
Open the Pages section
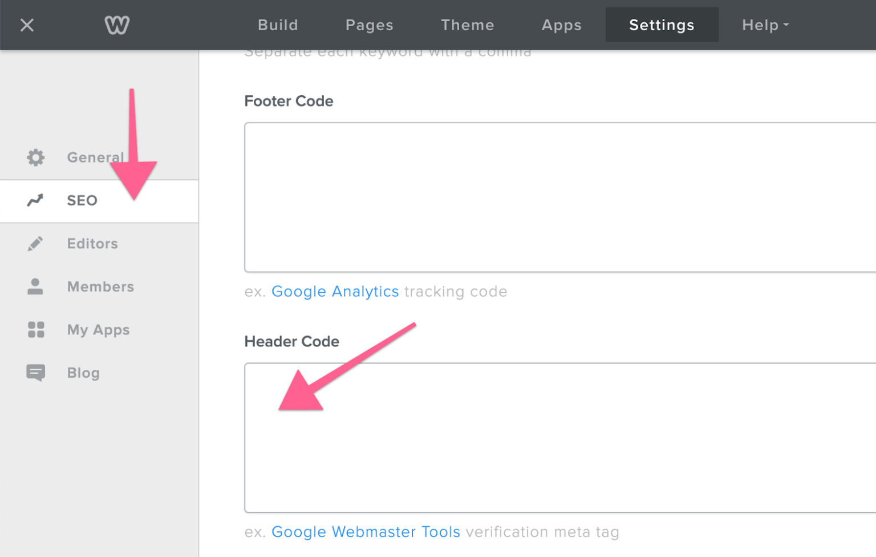369,25
